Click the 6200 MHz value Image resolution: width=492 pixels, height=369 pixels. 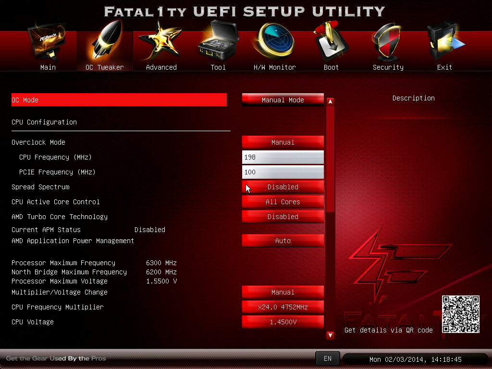pyautogui.click(x=161, y=272)
